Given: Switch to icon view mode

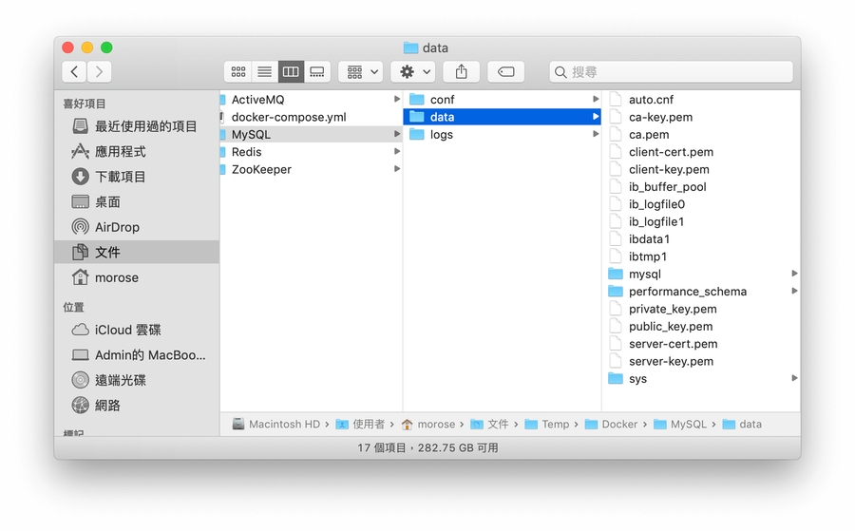Looking at the screenshot, I should (238, 72).
